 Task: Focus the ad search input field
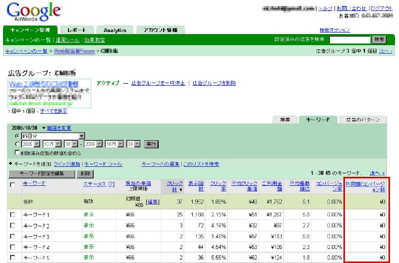pos(349,40)
